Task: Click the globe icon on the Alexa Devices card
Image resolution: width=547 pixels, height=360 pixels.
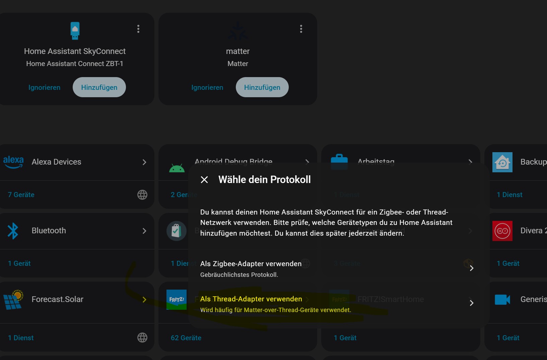Action: [x=142, y=195]
